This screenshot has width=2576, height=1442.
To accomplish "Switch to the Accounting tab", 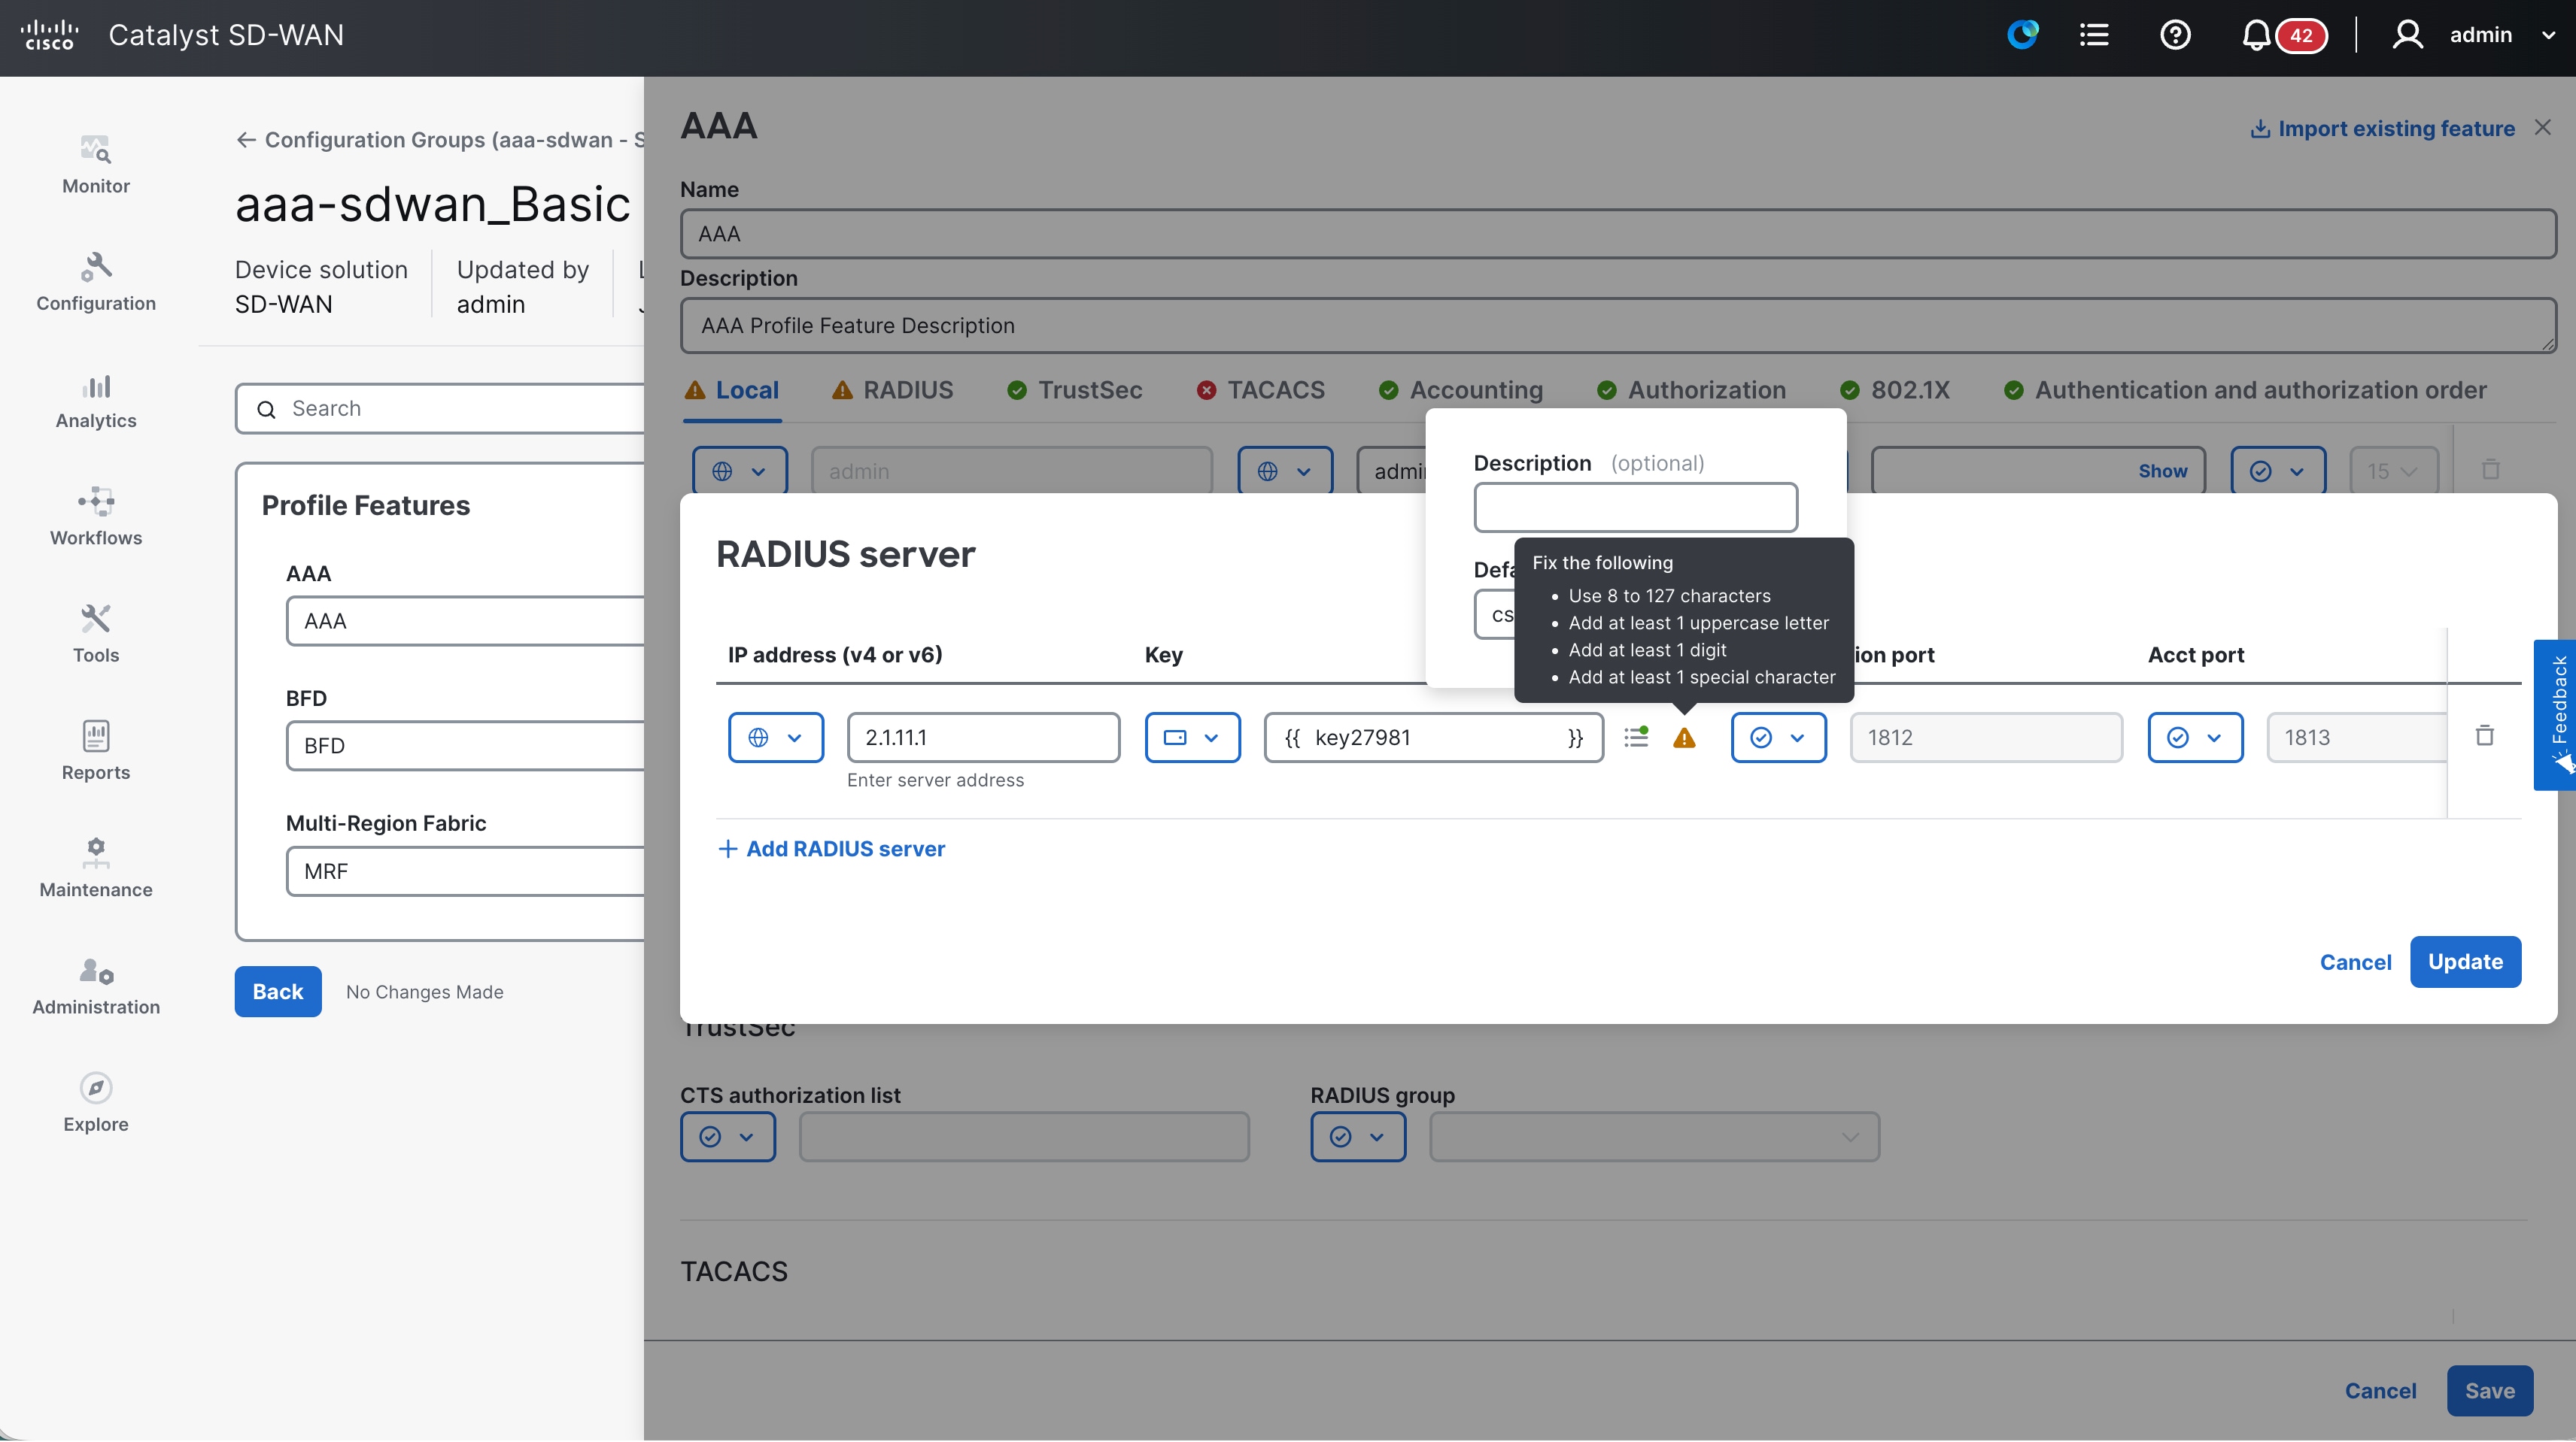I will (1460, 391).
